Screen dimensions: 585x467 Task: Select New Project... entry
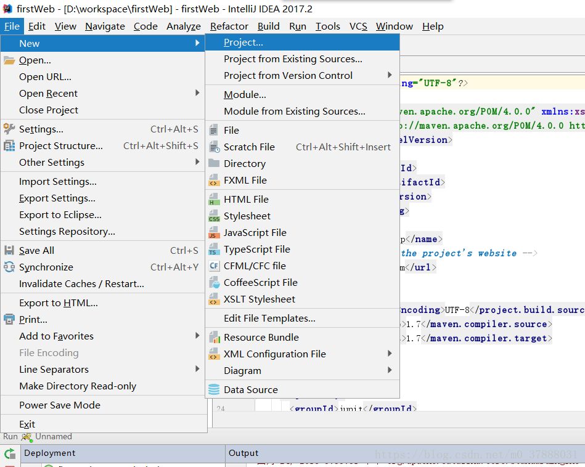pos(303,43)
